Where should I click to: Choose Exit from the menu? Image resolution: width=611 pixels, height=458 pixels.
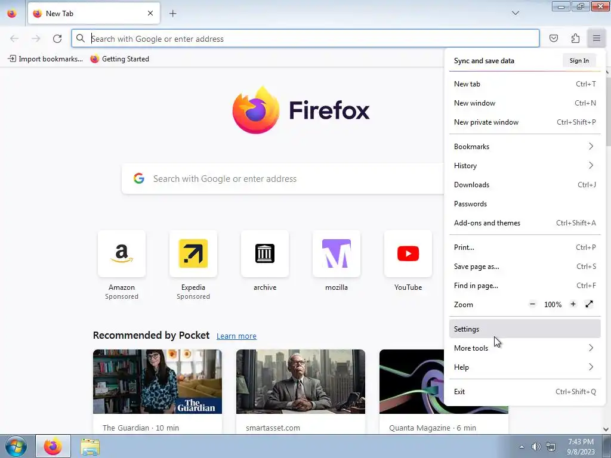click(525, 391)
